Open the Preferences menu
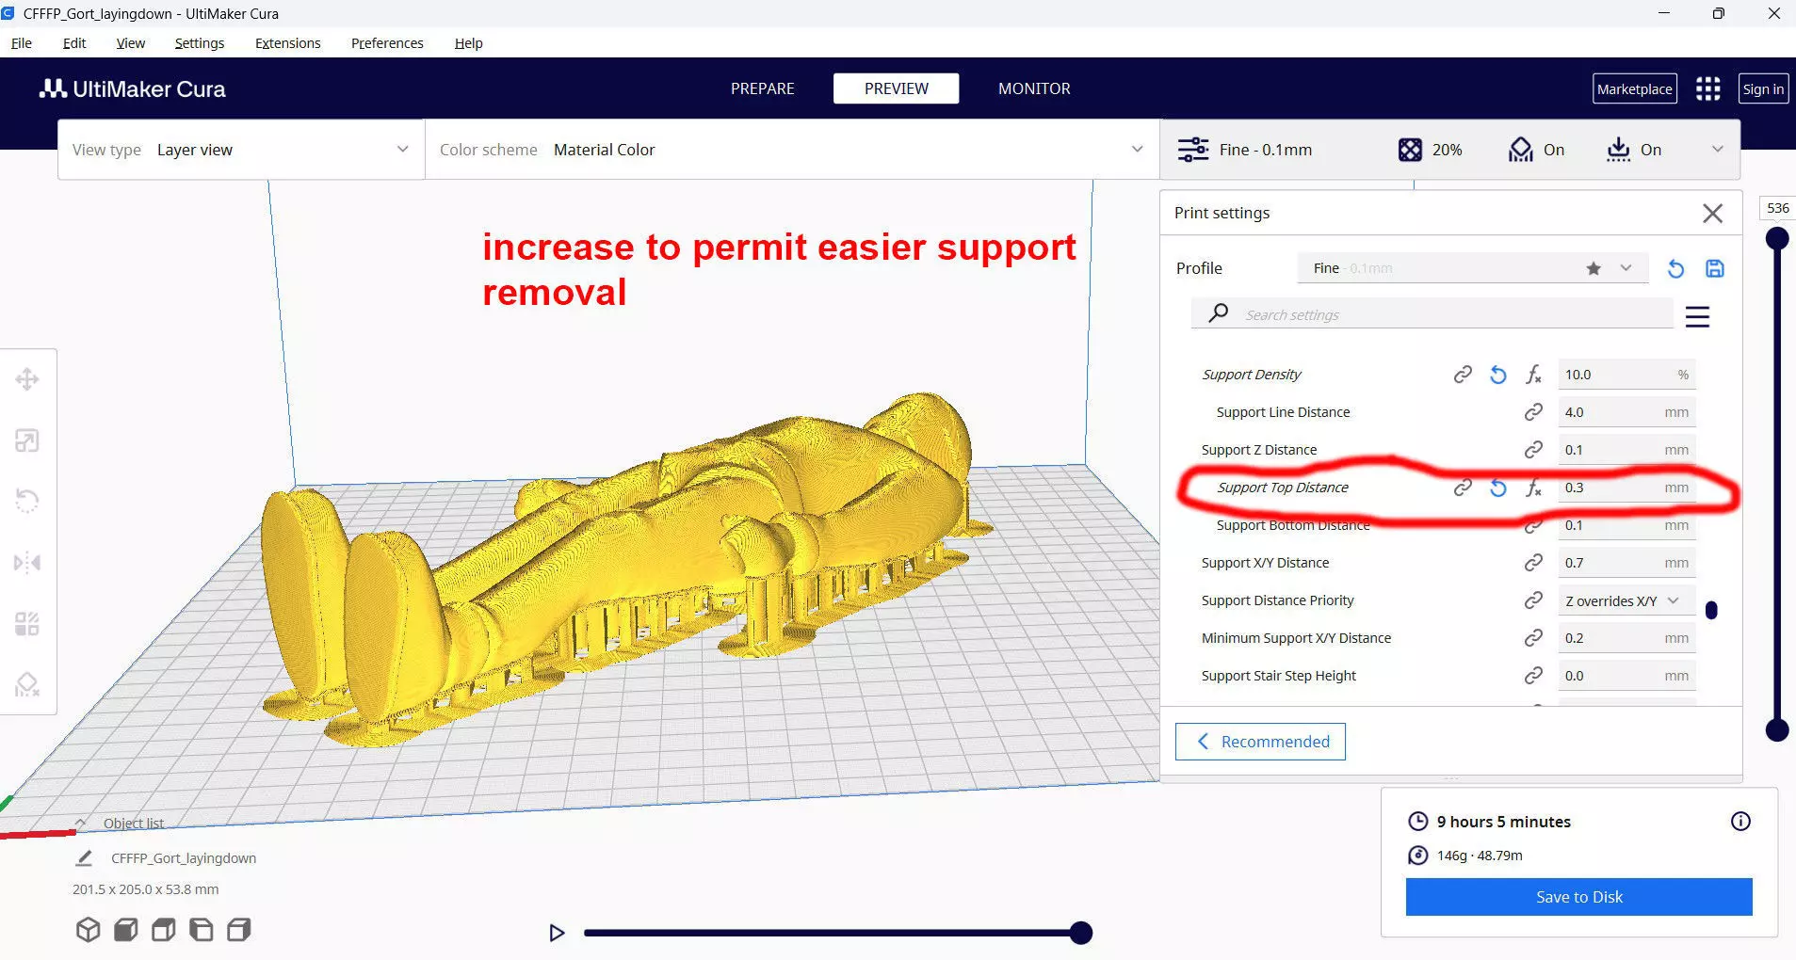Viewport: 1796px width, 960px height. pyautogui.click(x=387, y=43)
